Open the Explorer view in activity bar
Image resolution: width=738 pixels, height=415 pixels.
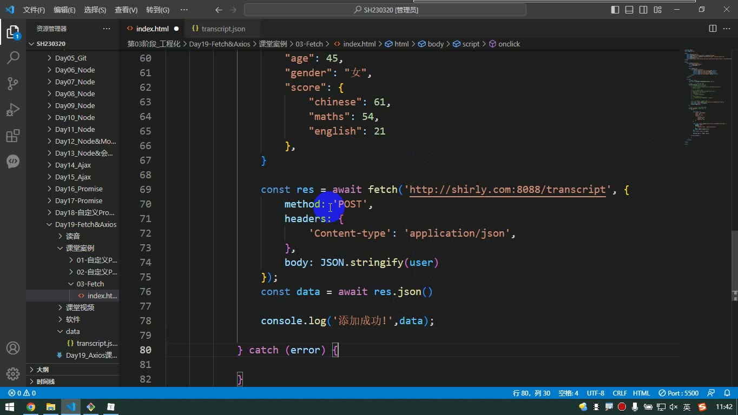[13, 32]
